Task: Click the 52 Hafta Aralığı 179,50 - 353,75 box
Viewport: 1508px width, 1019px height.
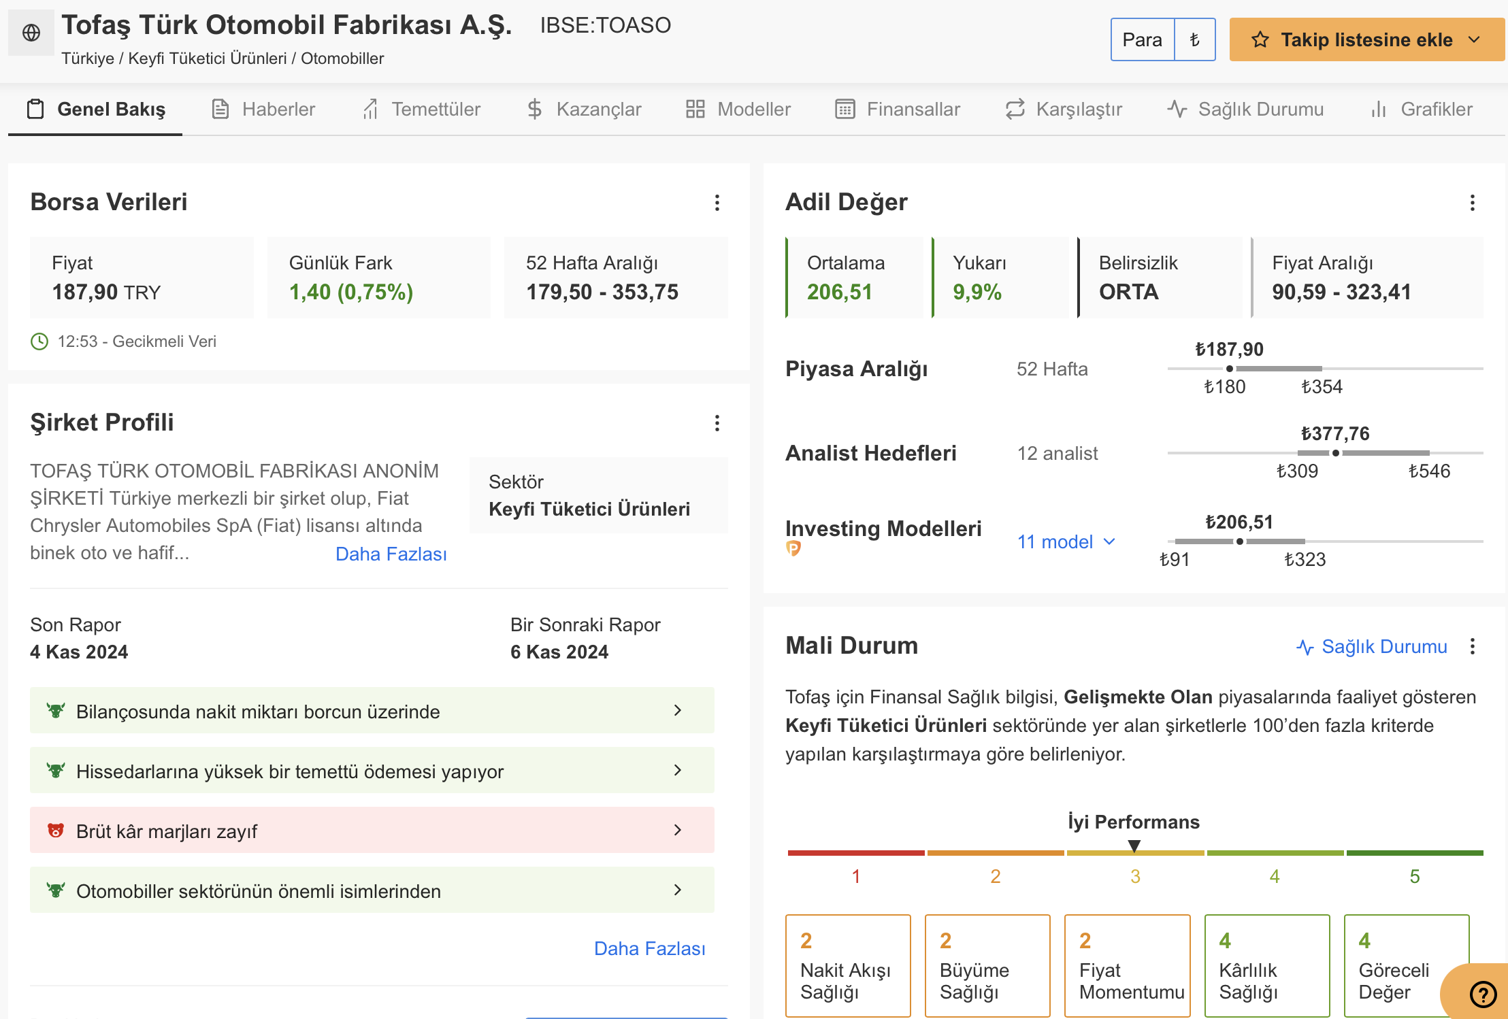Action: pos(616,278)
